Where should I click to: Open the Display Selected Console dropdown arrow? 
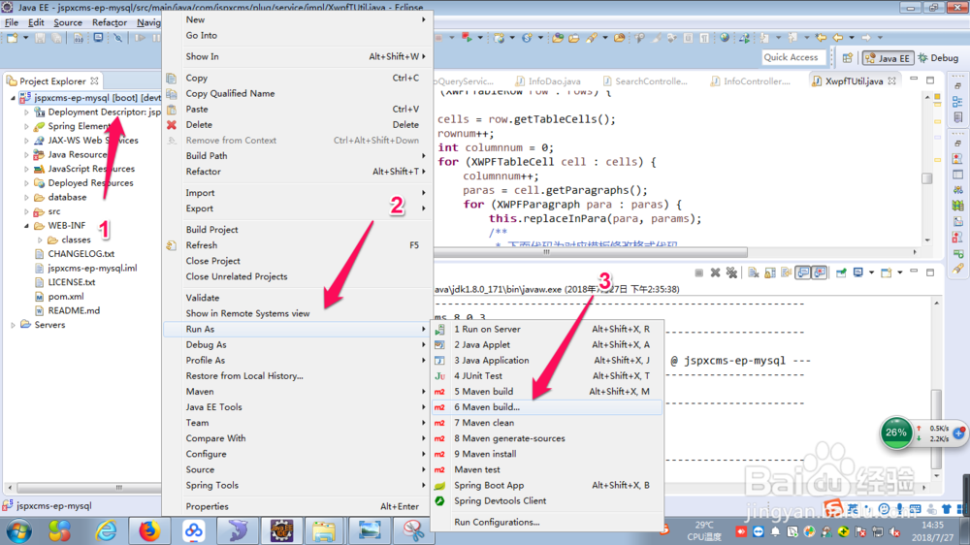point(871,272)
